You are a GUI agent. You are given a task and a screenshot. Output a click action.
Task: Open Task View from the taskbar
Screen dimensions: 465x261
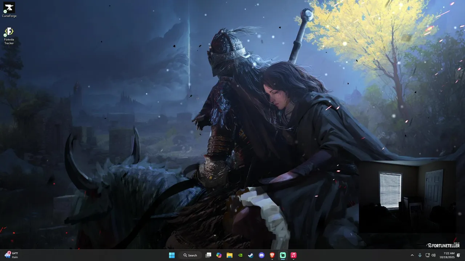(x=208, y=255)
